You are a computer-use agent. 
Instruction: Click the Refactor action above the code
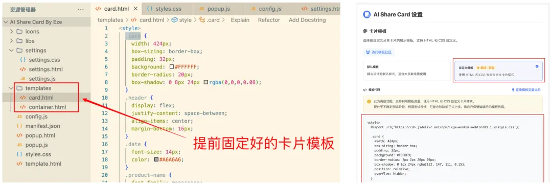tap(269, 20)
